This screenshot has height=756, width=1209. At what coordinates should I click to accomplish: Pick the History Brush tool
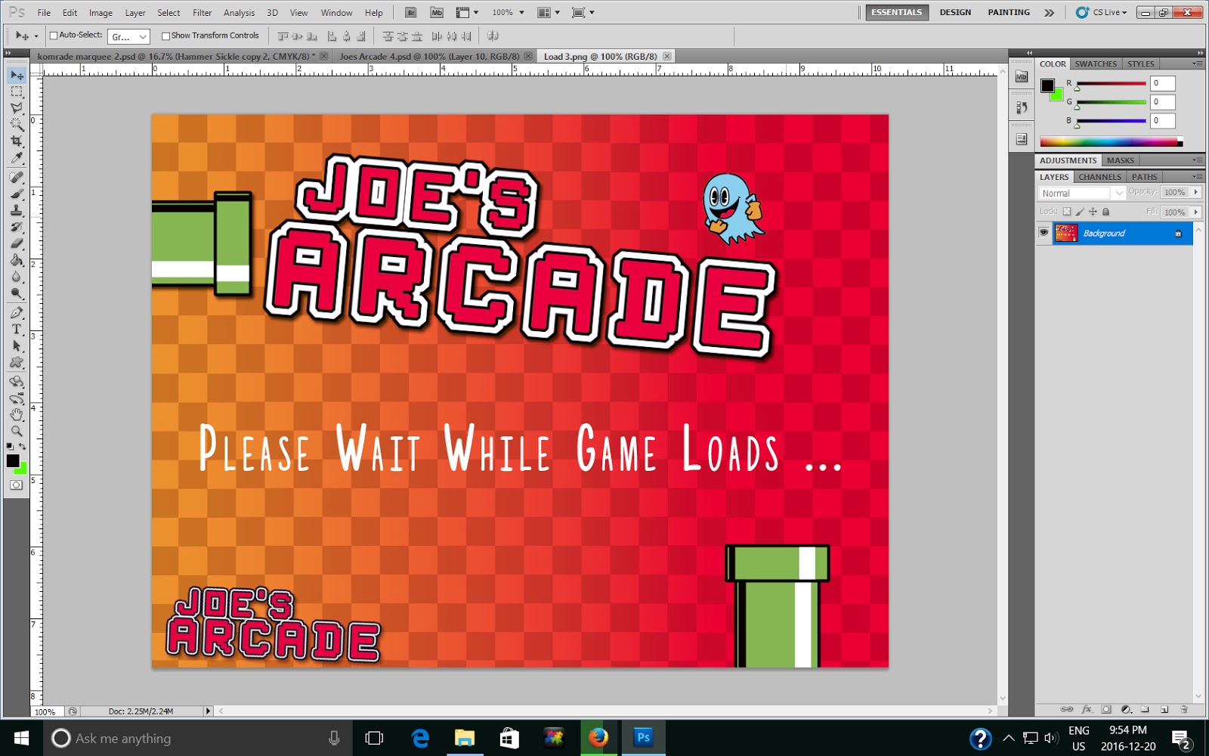click(x=17, y=228)
